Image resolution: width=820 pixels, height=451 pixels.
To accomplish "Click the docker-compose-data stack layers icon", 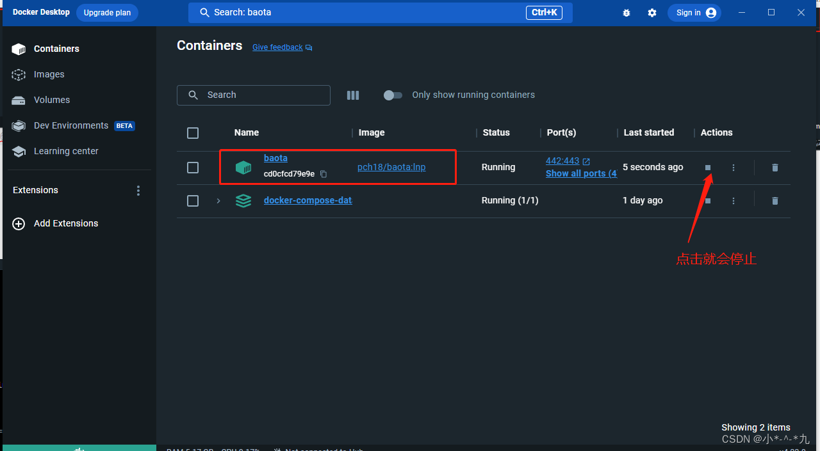I will (243, 201).
